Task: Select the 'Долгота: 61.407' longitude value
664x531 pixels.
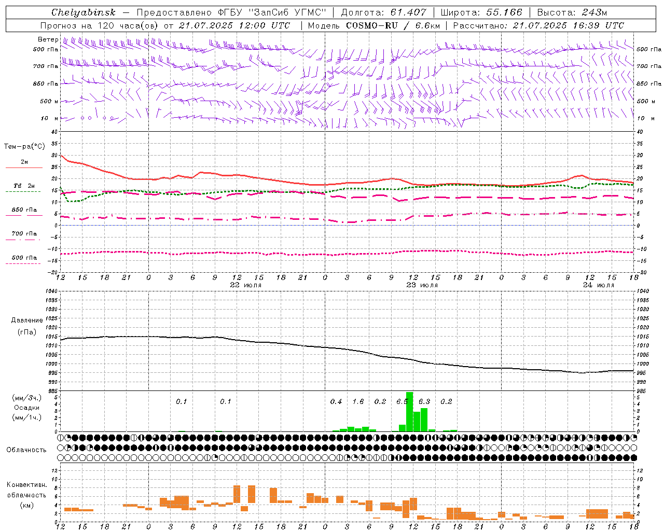Action: coord(383,12)
